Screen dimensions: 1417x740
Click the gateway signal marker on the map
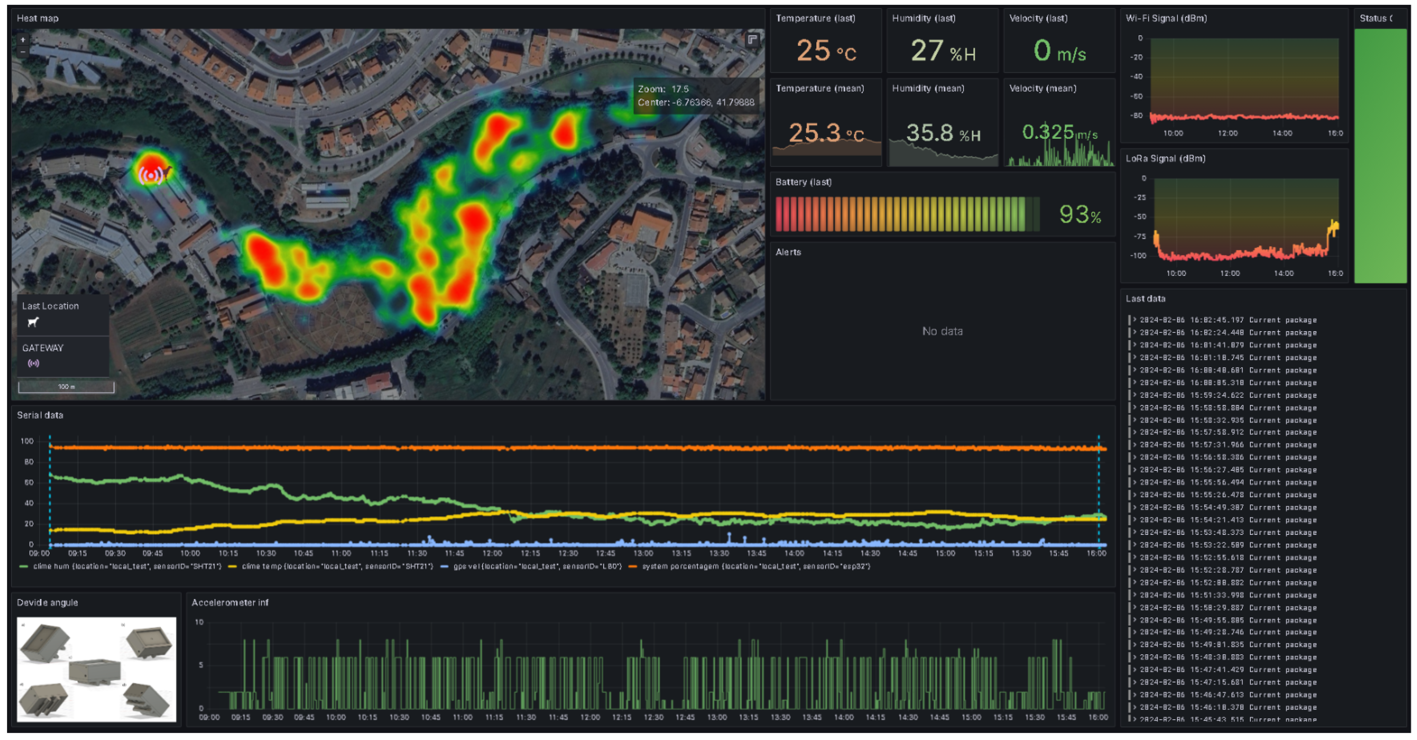point(150,175)
